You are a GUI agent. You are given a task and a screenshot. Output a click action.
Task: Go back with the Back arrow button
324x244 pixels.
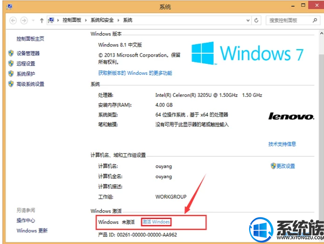[x=13, y=21]
